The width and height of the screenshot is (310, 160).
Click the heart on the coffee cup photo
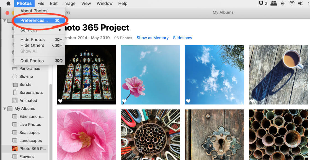point(252,101)
